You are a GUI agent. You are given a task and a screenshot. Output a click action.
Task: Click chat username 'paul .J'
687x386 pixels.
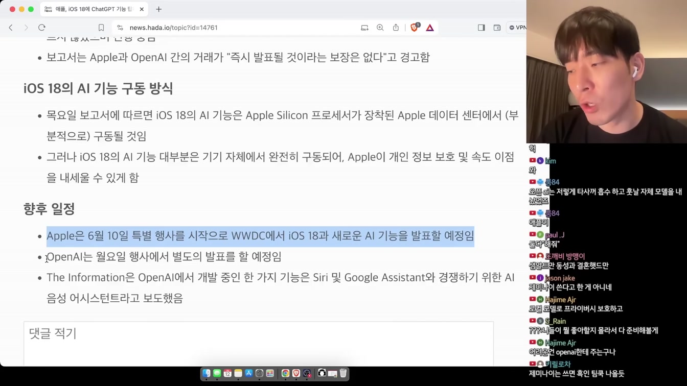(555, 235)
